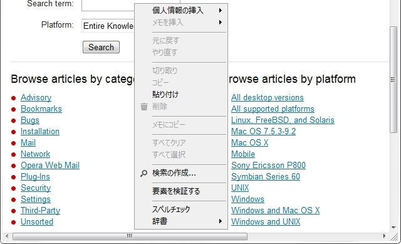The image size is (401, 244).
Task: Click the horizontal scrollbar thumb
Action: tap(130, 236)
